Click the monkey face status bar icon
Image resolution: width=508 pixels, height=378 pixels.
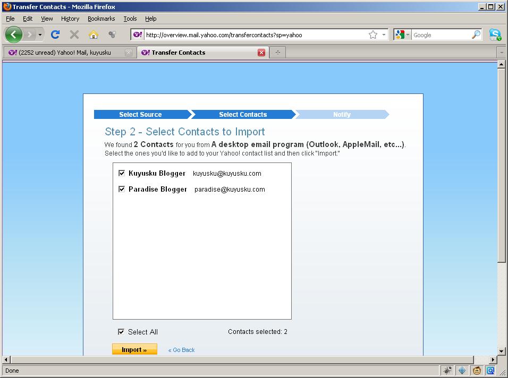477,370
